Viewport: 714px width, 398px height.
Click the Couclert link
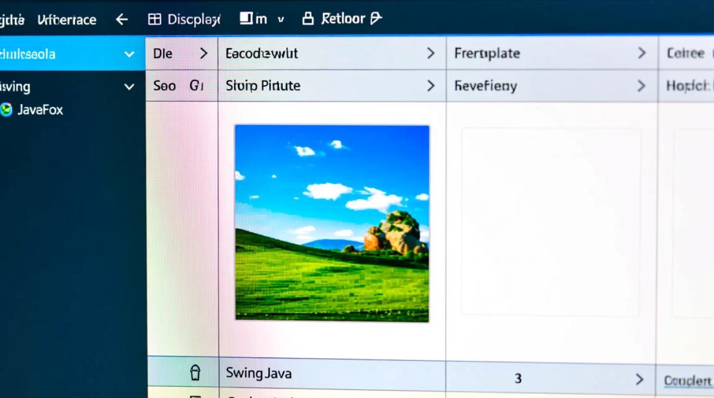(x=687, y=380)
